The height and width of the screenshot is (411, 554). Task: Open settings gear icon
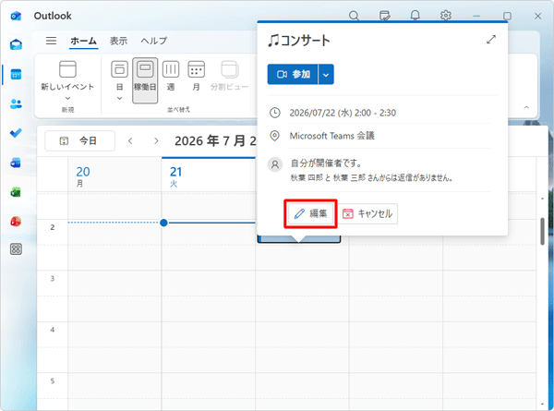446,16
